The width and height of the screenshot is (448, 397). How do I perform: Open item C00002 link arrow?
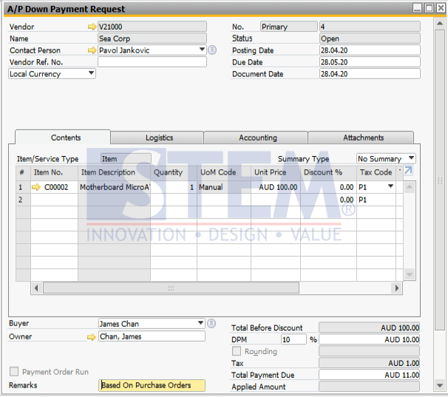pyautogui.click(x=36, y=188)
